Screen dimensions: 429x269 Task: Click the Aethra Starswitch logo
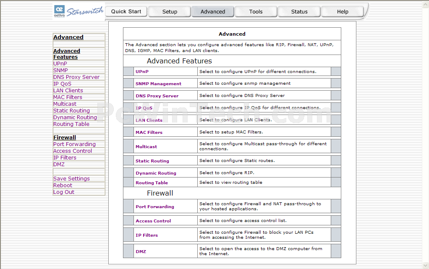point(79,11)
